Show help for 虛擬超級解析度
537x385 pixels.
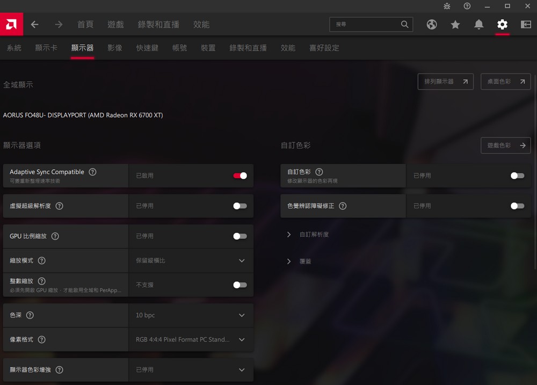click(x=59, y=206)
